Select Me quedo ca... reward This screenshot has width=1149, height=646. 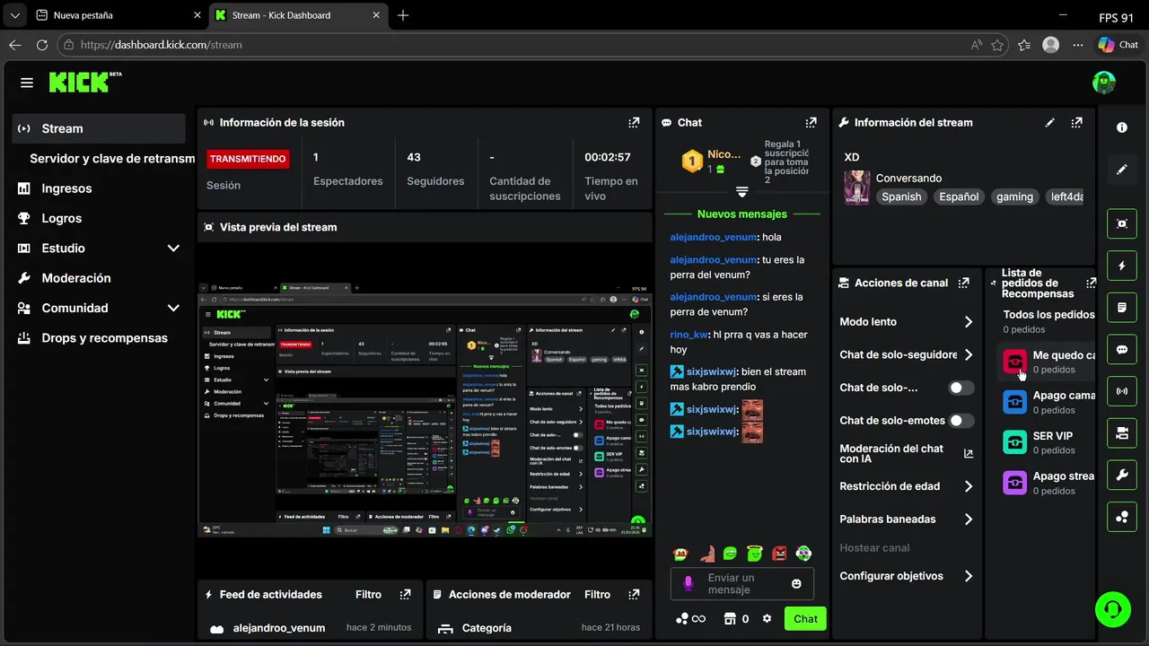pyautogui.click(x=1048, y=362)
